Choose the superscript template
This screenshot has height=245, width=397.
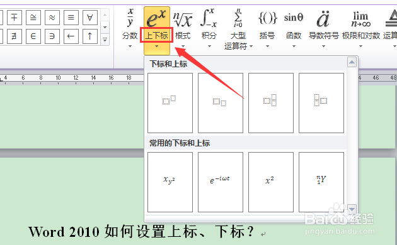pyautogui.click(x=170, y=103)
